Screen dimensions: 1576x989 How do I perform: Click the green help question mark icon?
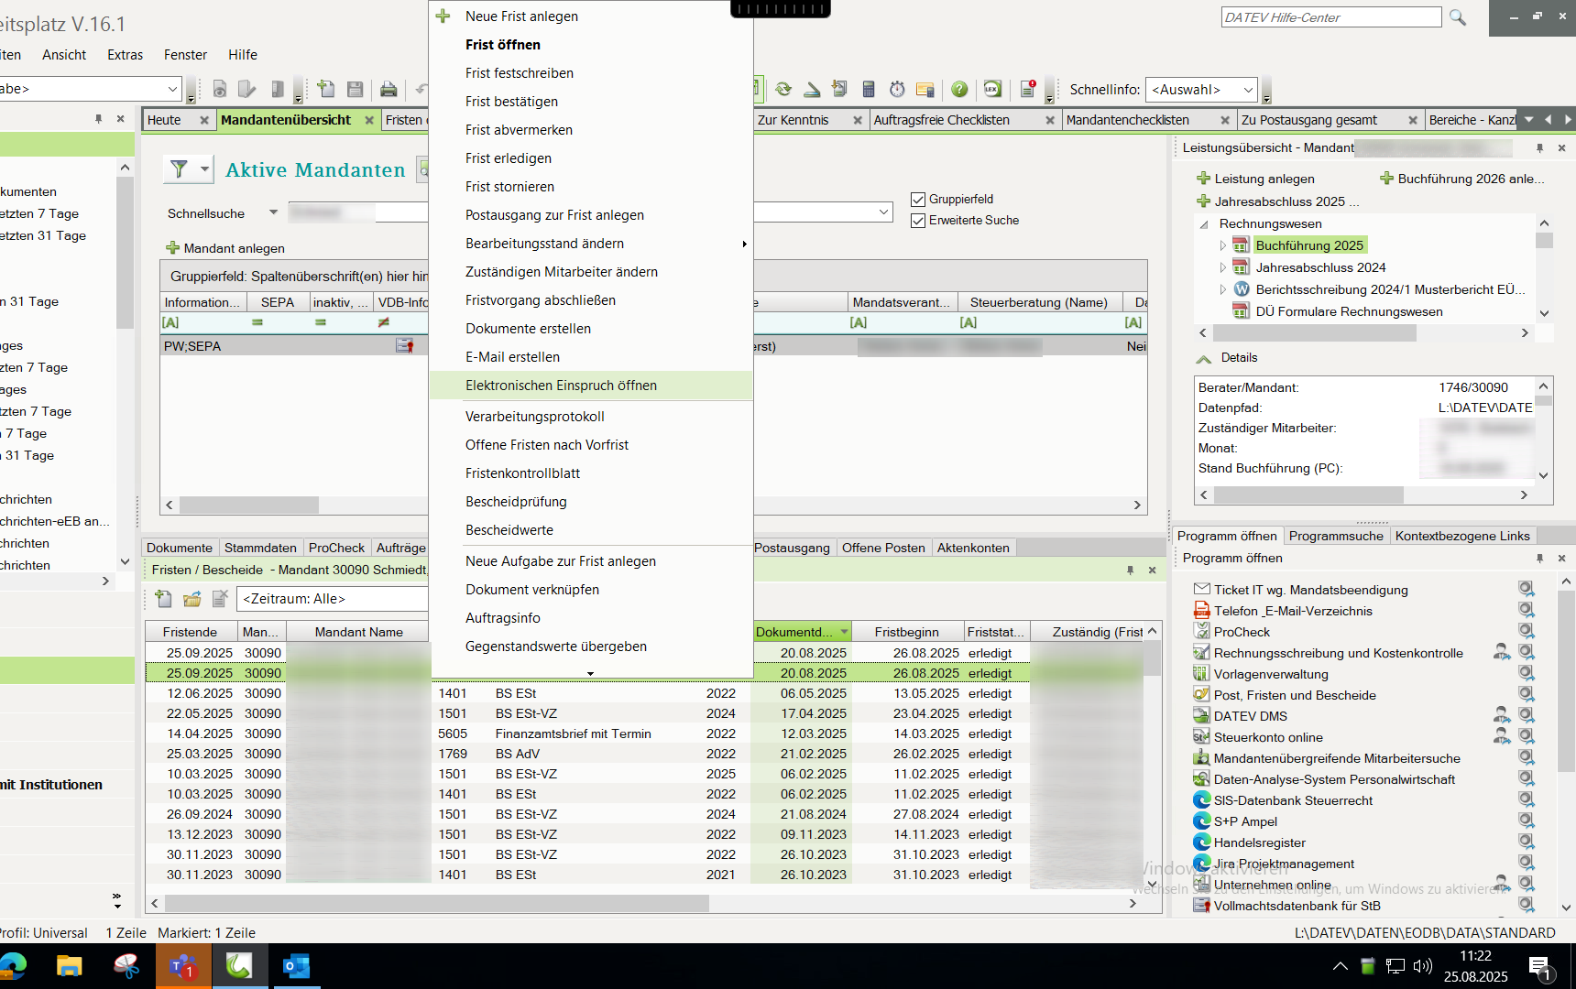959,89
